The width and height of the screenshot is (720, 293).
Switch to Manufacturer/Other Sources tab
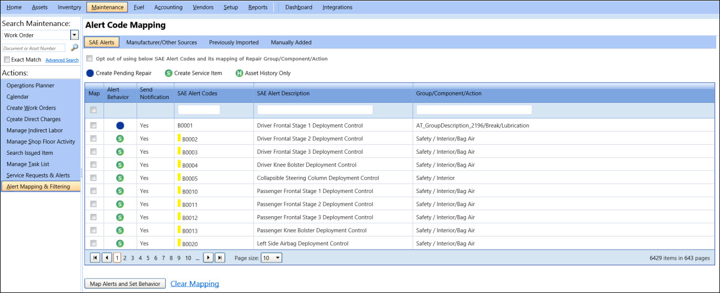pyautogui.click(x=161, y=43)
